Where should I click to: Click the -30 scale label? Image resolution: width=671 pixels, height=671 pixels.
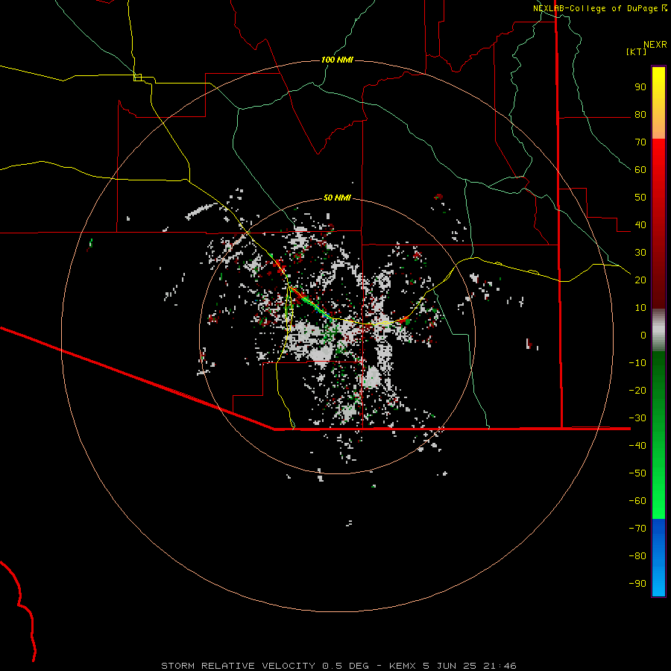coord(637,418)
